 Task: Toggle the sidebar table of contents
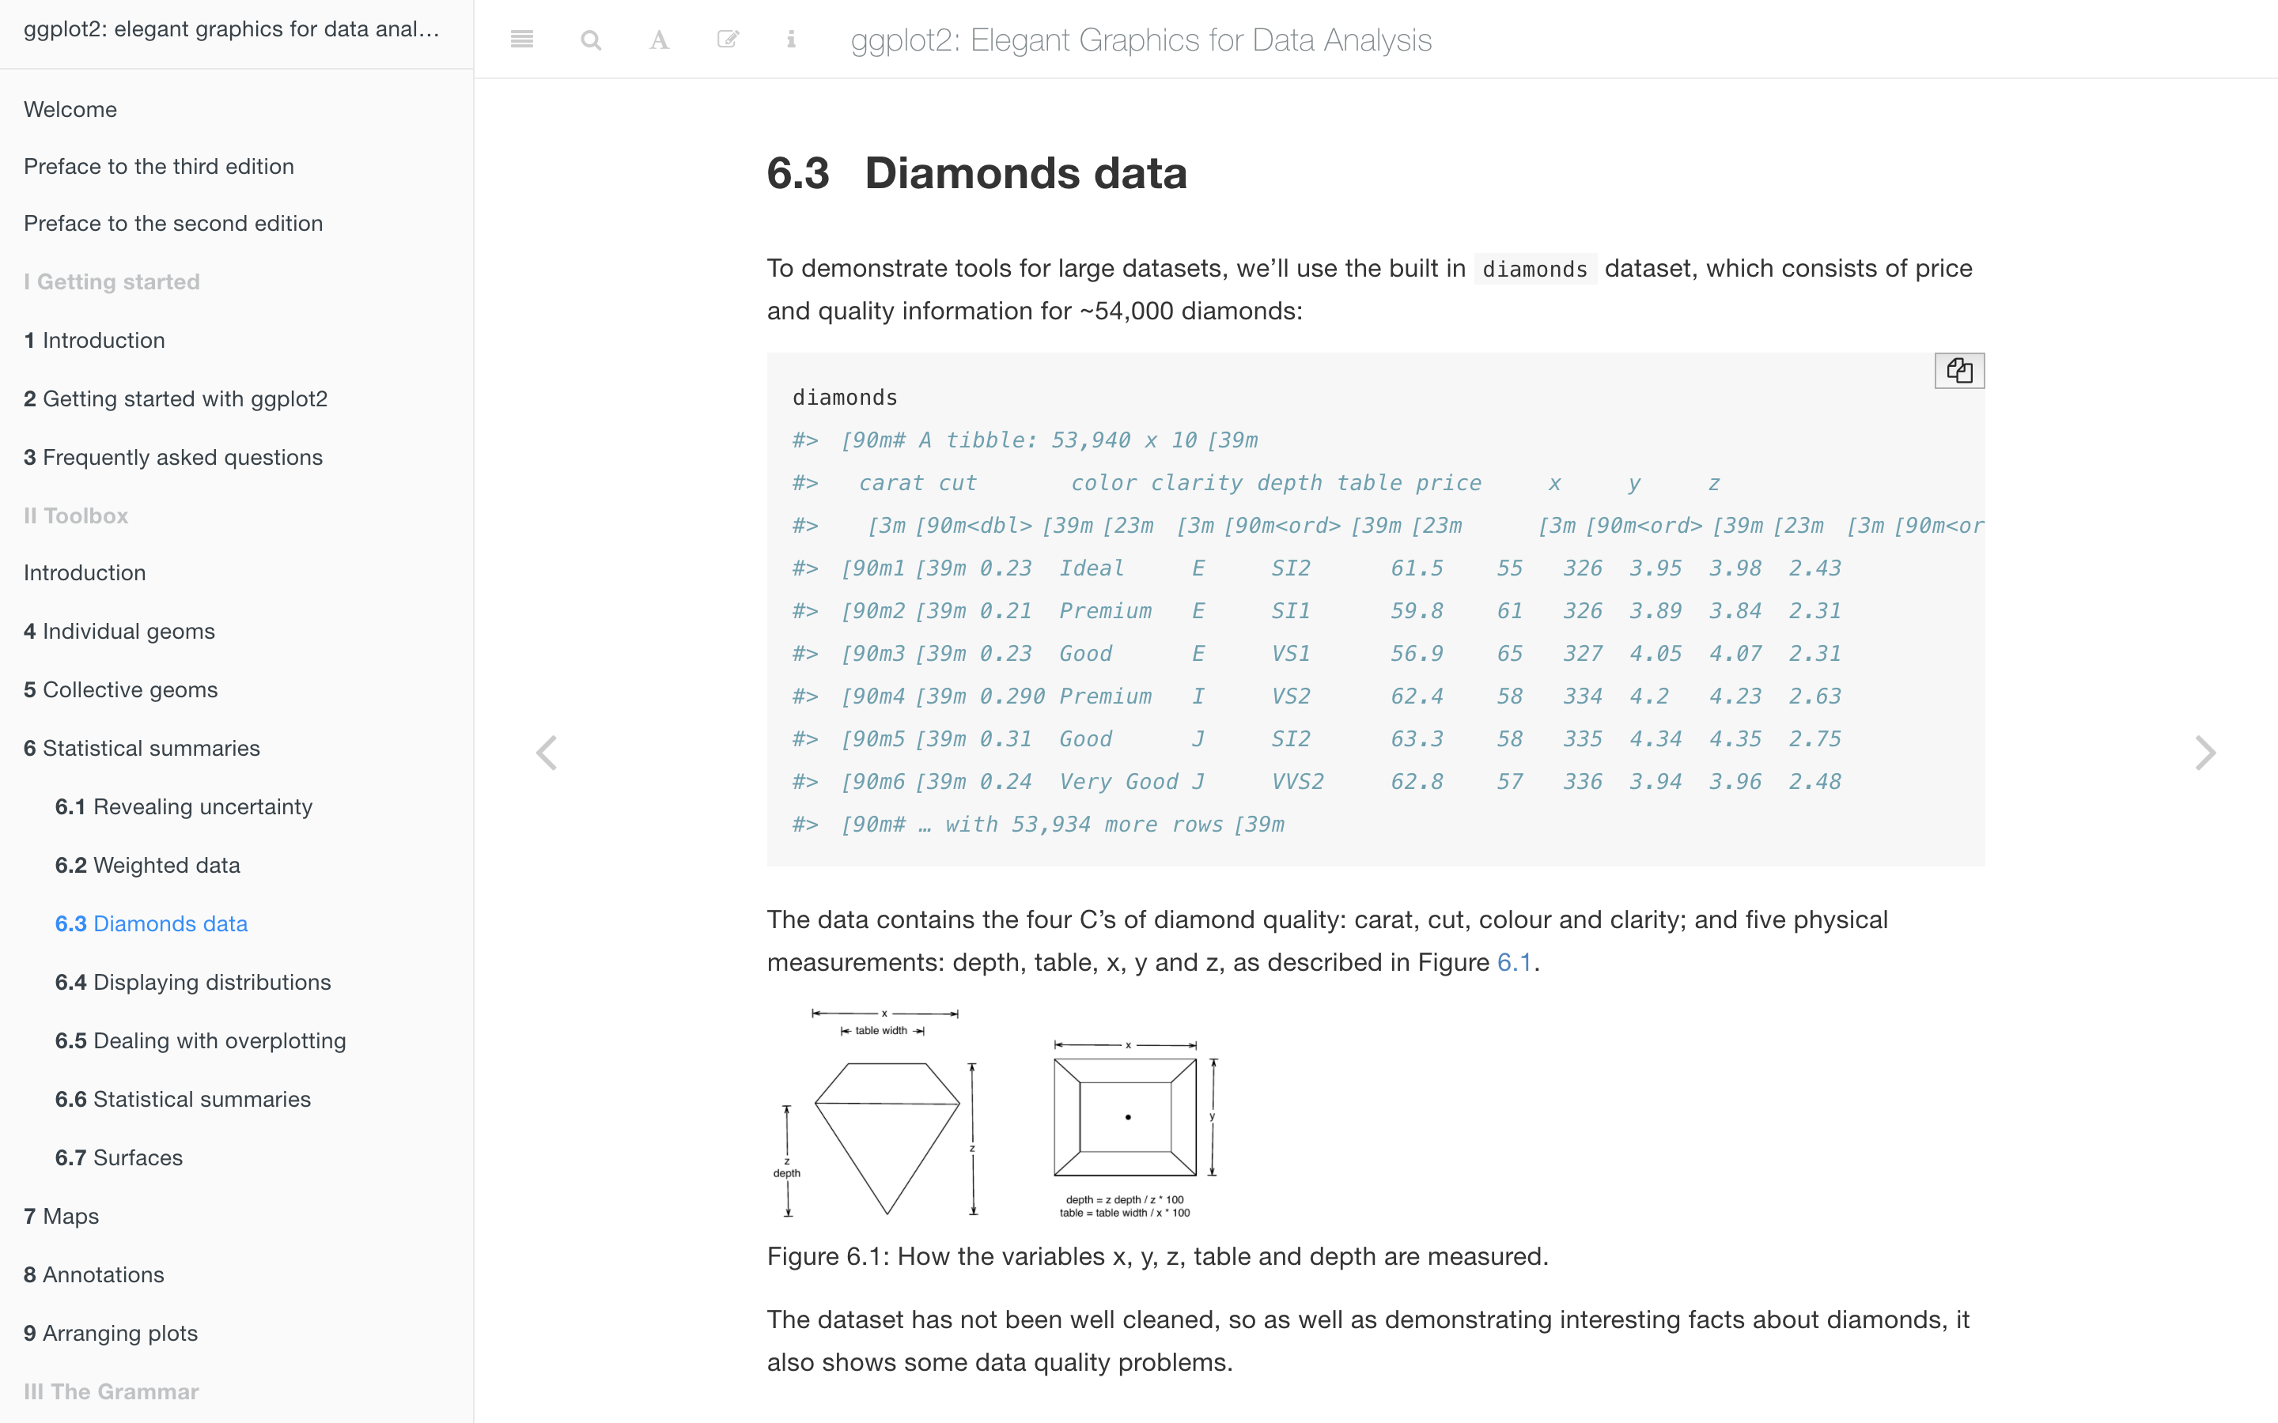tap(522, 40)
